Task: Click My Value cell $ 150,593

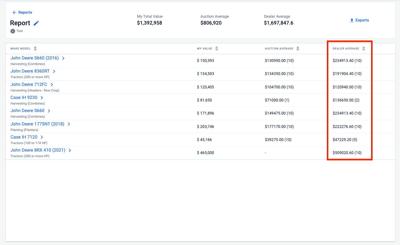Action: (206, 61)
